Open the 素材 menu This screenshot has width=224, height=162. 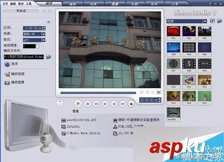(21, 4)
